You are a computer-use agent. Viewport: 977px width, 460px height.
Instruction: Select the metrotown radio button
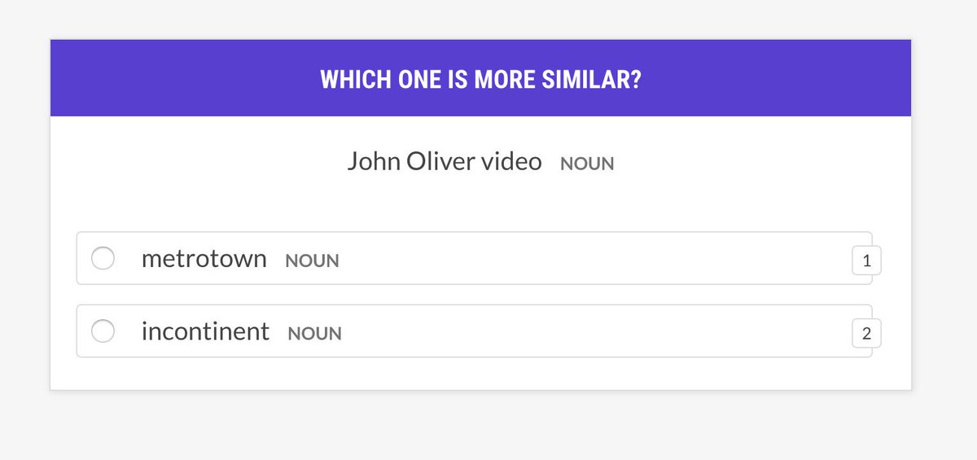pos(103,259)
